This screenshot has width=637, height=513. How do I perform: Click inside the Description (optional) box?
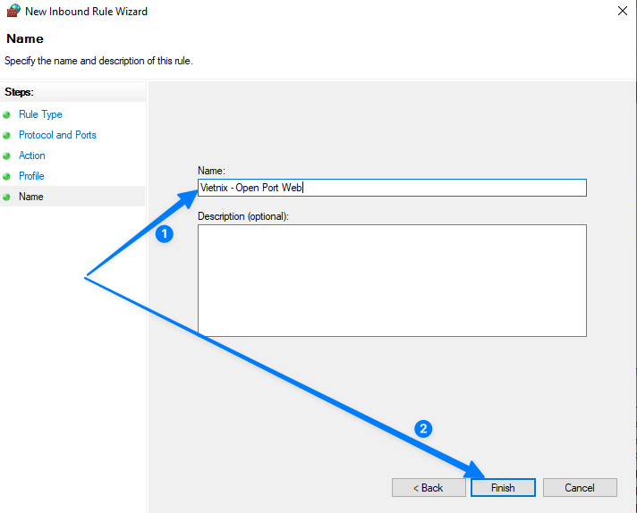click(392, 280)
